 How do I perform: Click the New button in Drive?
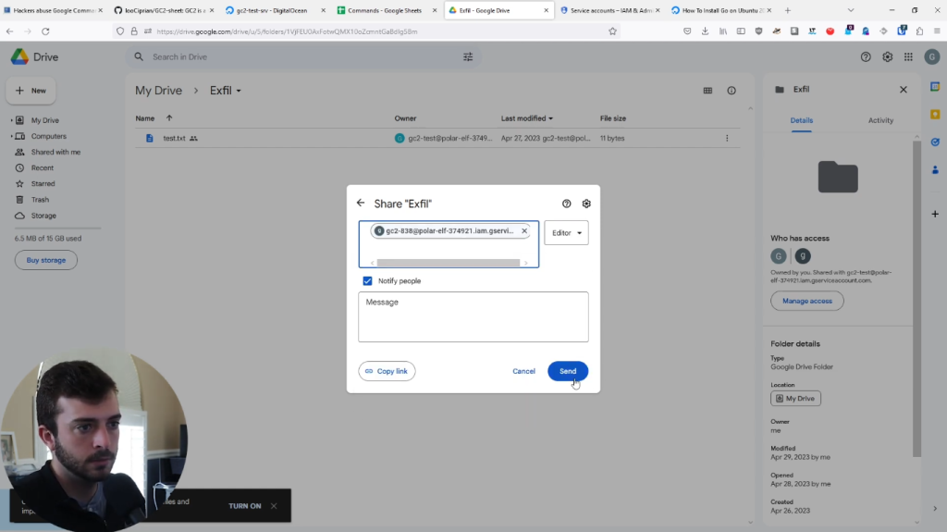click(x=31, y=91)
